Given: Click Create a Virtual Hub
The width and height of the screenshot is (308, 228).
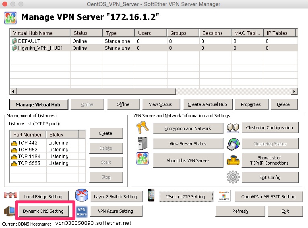Looking at the screenshot, I should point(208,104).
